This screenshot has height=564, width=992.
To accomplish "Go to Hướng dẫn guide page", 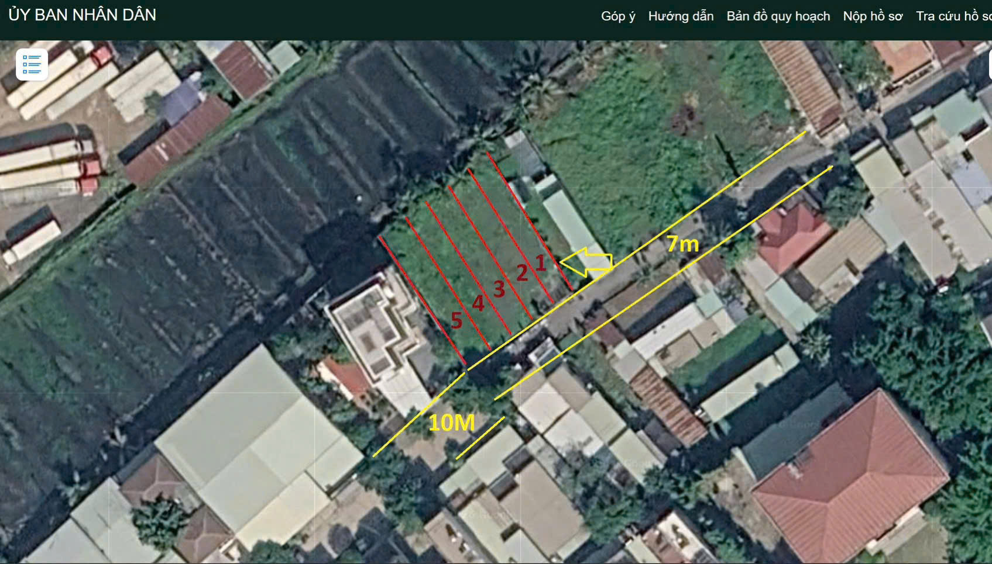I will tap(681, 16).
